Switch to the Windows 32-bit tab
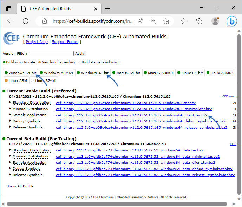 click(x=93, y=73)
